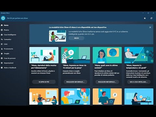This screenshot has width=156, height=117.
Task: Click MAGGIORI INFORMAZI... under pizza timer card
Action: 75,82
